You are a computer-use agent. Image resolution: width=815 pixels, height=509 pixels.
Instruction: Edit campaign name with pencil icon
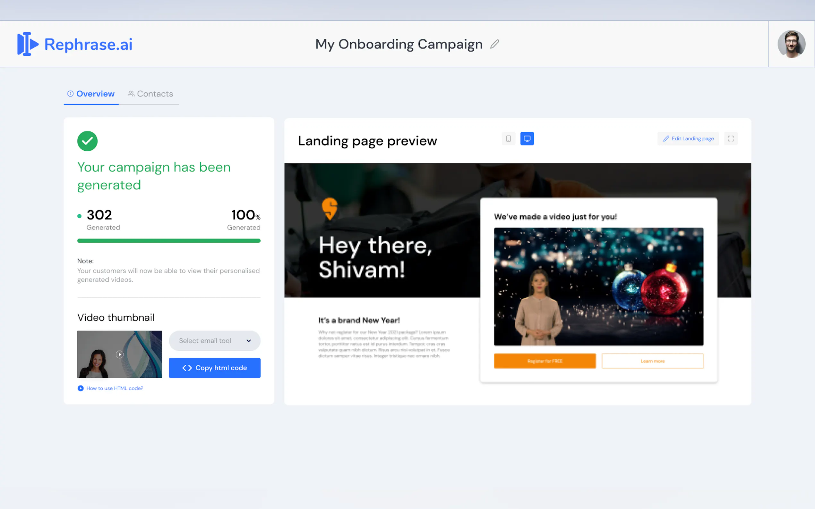pos(494,44)
